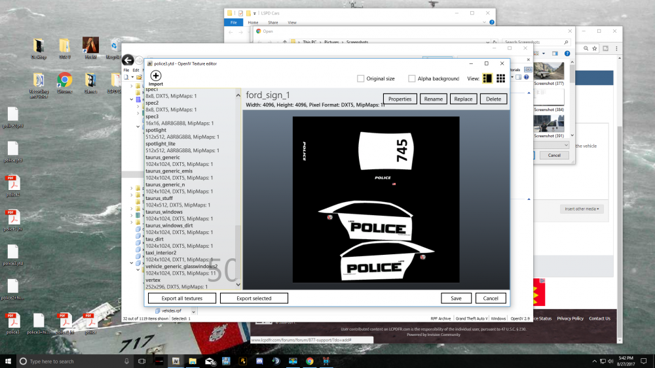Click the volume icon in system tray
The image size is (655, 368).
pos(610,361)
